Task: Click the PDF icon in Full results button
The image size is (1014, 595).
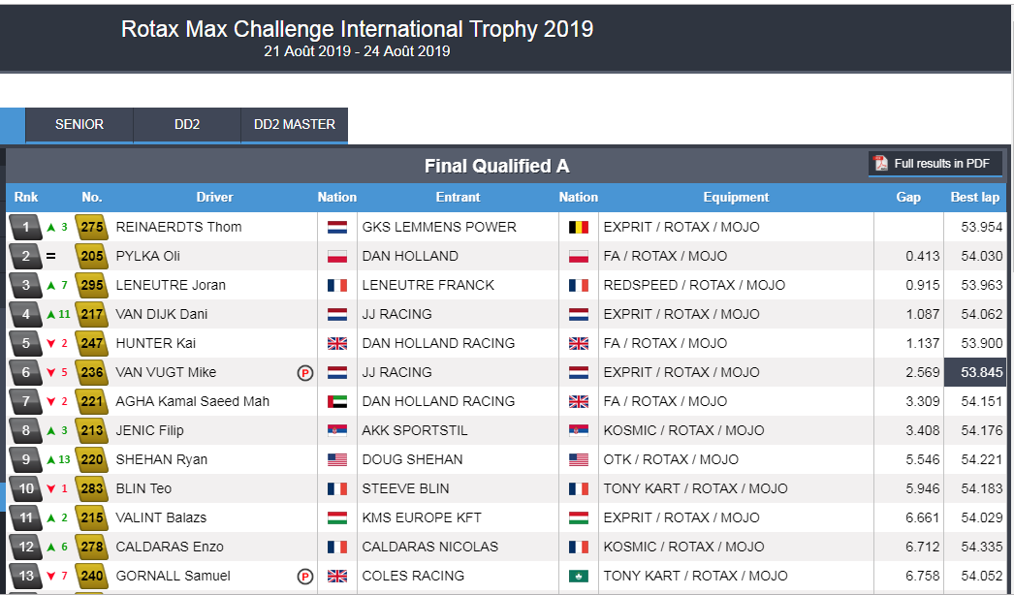Action: tap(880, 164)
